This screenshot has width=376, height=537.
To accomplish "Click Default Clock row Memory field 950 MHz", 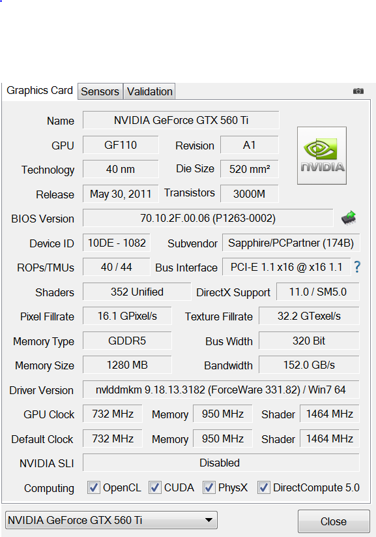I will point(223,438).
